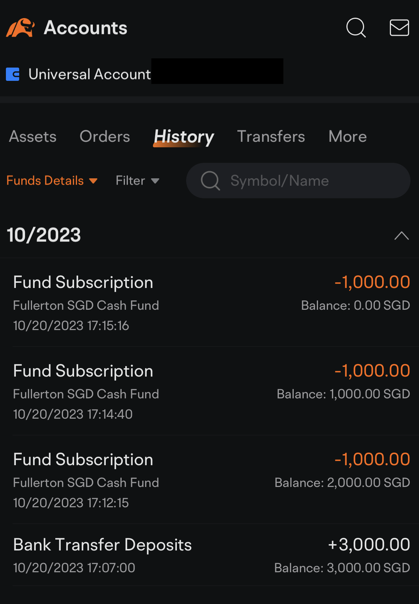Select the History tab
This screenshot has width=419, height=604.
184,137
